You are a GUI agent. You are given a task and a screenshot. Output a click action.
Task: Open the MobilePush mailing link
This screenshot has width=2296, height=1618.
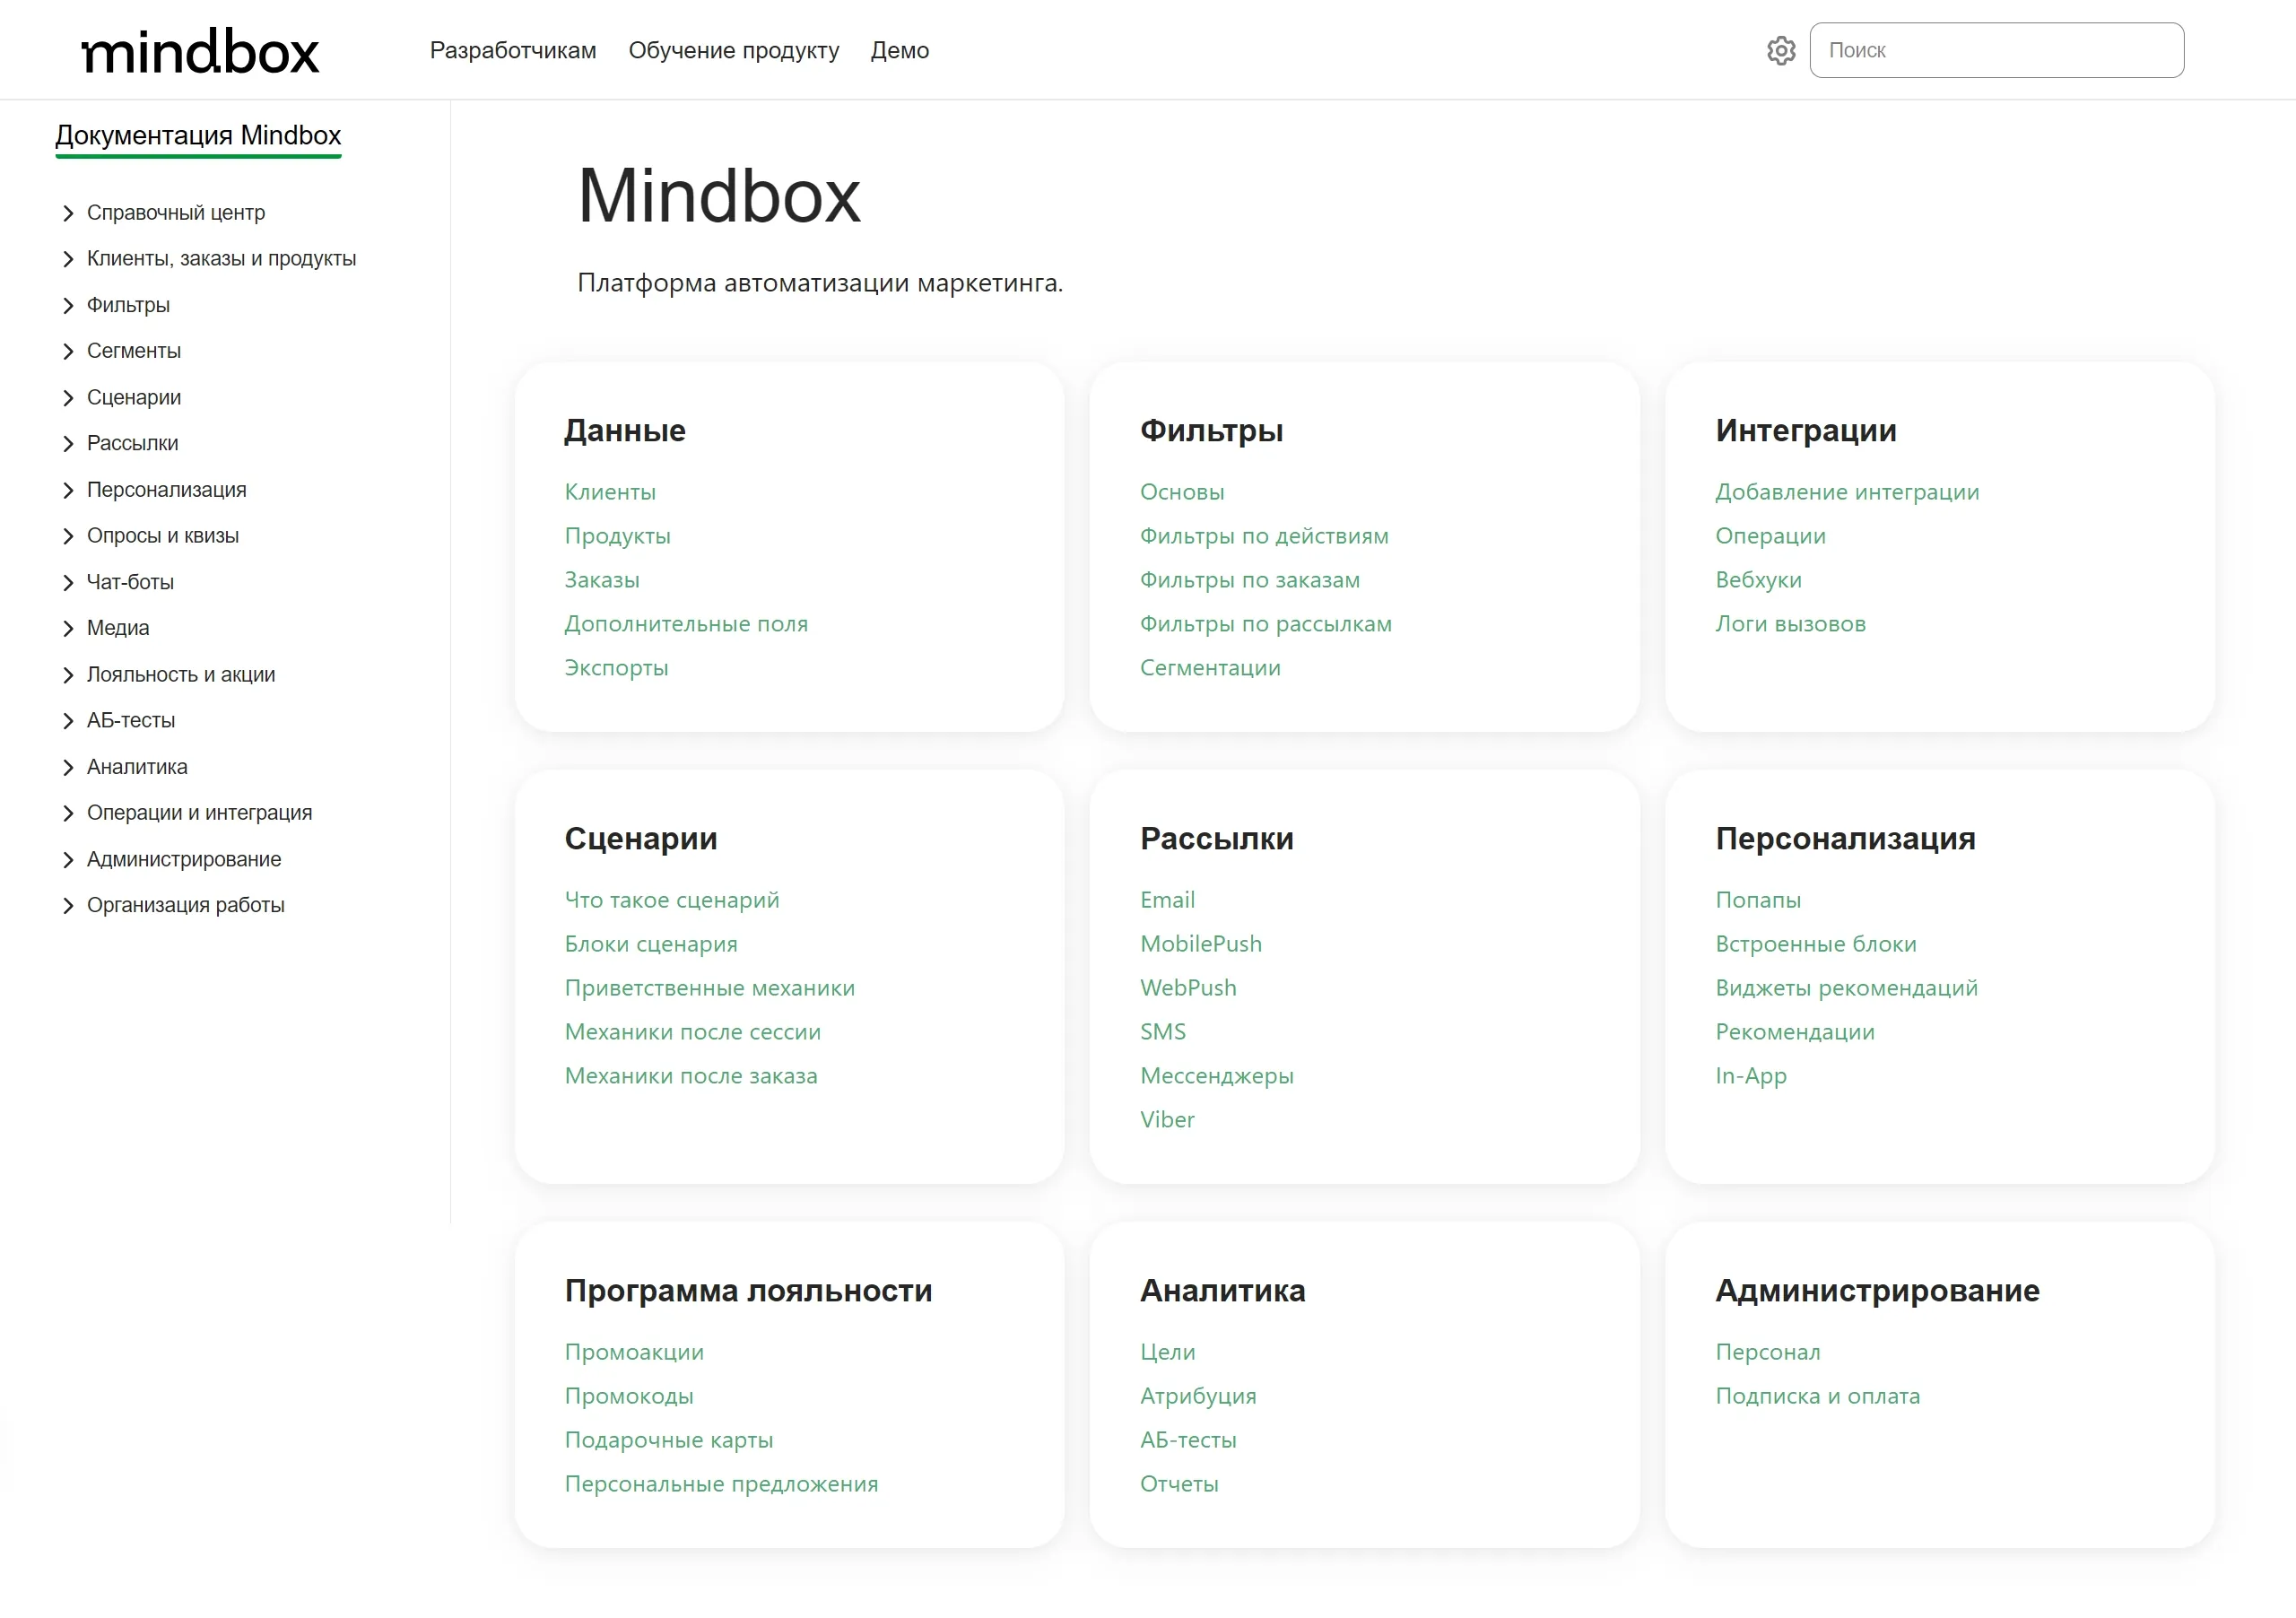coord(1200,944)
